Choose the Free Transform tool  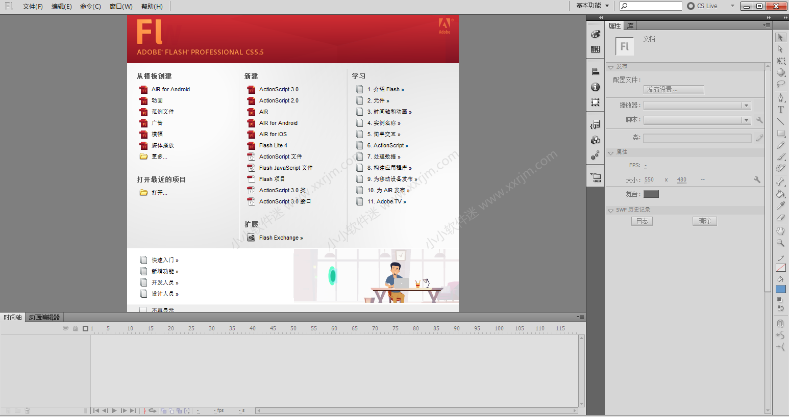click(780, 61)
